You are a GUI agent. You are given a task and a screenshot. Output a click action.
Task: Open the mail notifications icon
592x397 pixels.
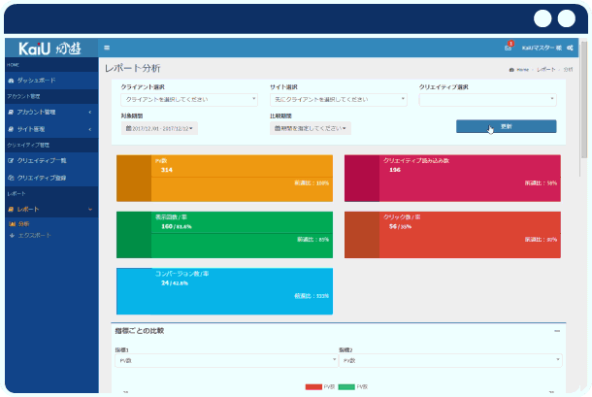(508, 48)
